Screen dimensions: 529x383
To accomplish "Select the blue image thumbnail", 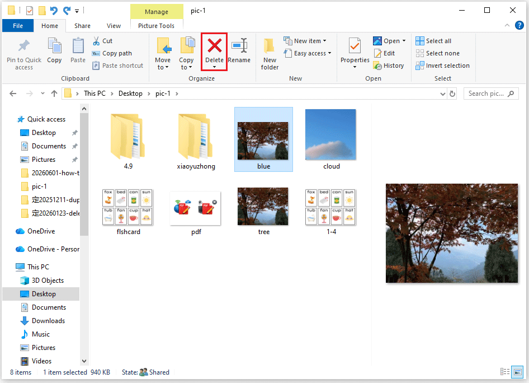I will pyautogui.click(x=263, y=141).
